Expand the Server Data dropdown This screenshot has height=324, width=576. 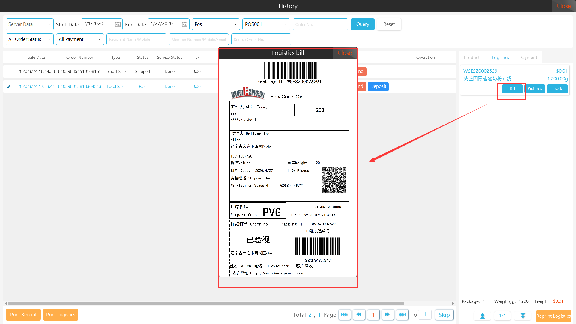click(29, 24)
